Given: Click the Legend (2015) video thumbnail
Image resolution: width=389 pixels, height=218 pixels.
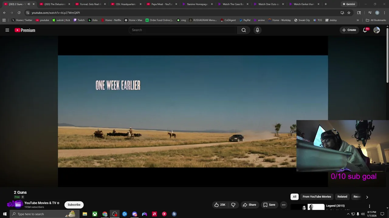Looking at the screenshot, I should 308,207.
